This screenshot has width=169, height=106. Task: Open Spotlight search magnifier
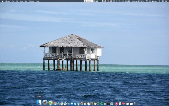pyautogui.click(x=159, y=1)
